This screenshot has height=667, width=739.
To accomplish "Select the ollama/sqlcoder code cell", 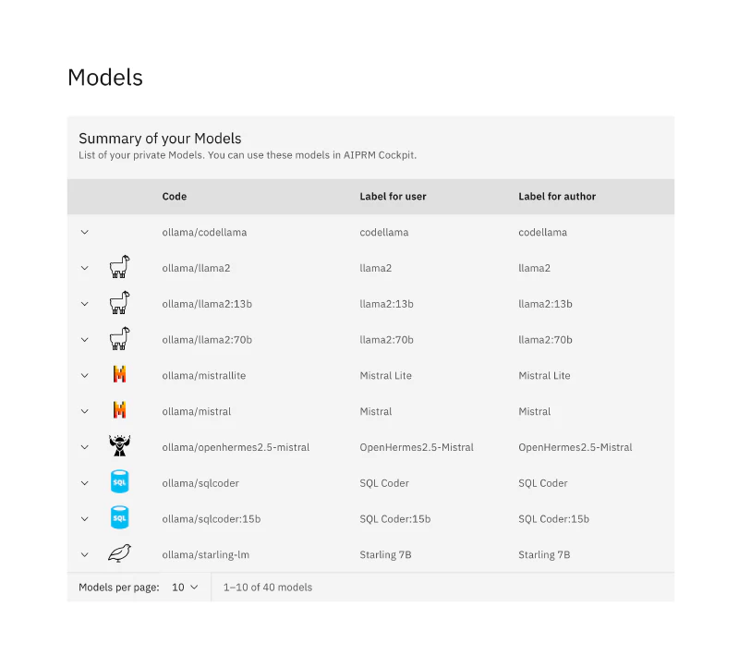I will [x=200, y=483].
